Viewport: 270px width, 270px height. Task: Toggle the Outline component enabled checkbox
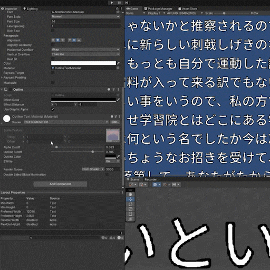(x=11, y=90)
